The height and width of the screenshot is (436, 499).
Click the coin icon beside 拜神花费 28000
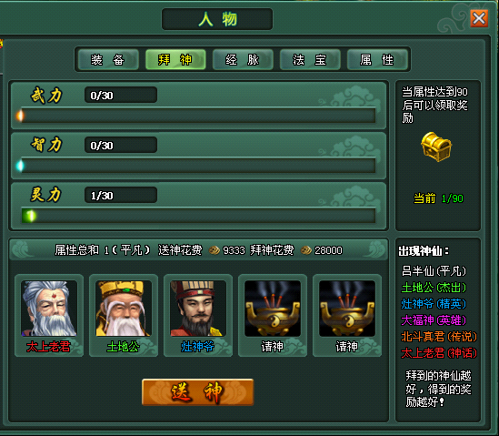pos(306,250)
